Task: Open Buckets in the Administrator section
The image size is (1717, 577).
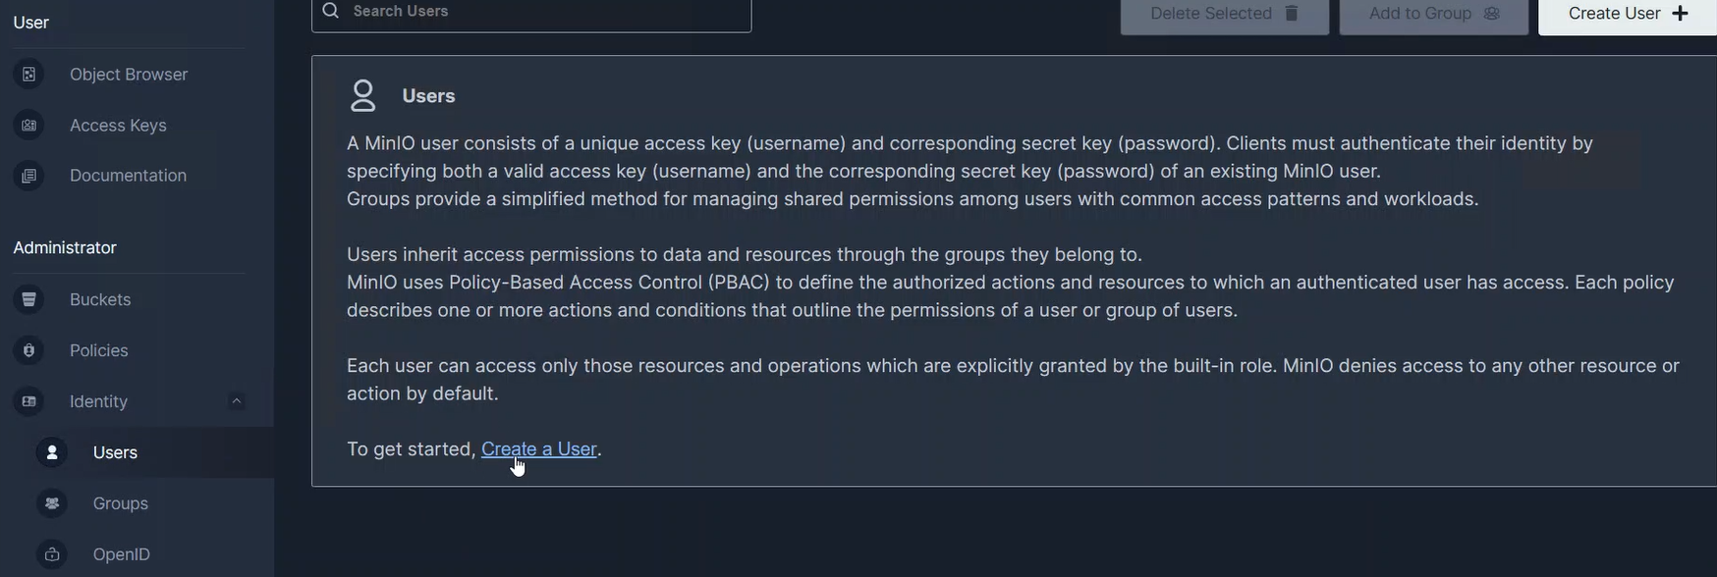Action: click(x=99, y=299)
